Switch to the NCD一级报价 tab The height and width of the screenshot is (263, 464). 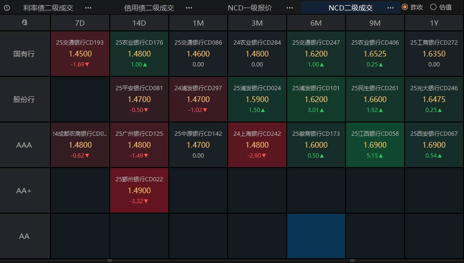250,8
